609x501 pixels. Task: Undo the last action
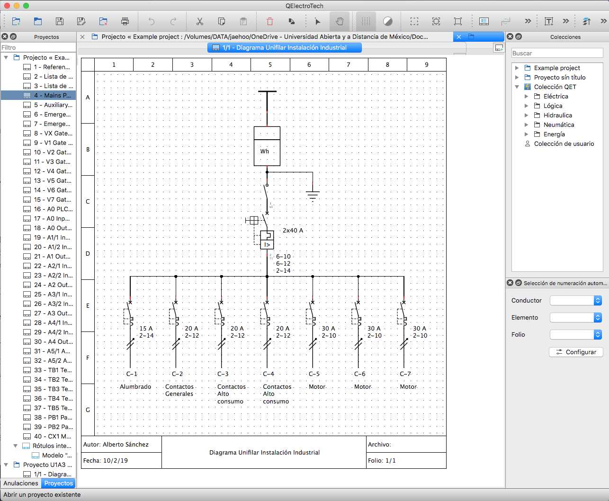[152, 21]
